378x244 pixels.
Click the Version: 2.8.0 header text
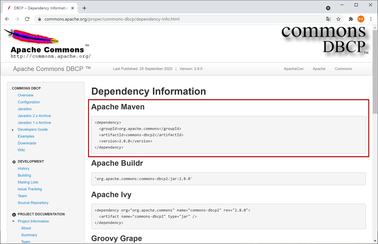(x=191, y=69)
